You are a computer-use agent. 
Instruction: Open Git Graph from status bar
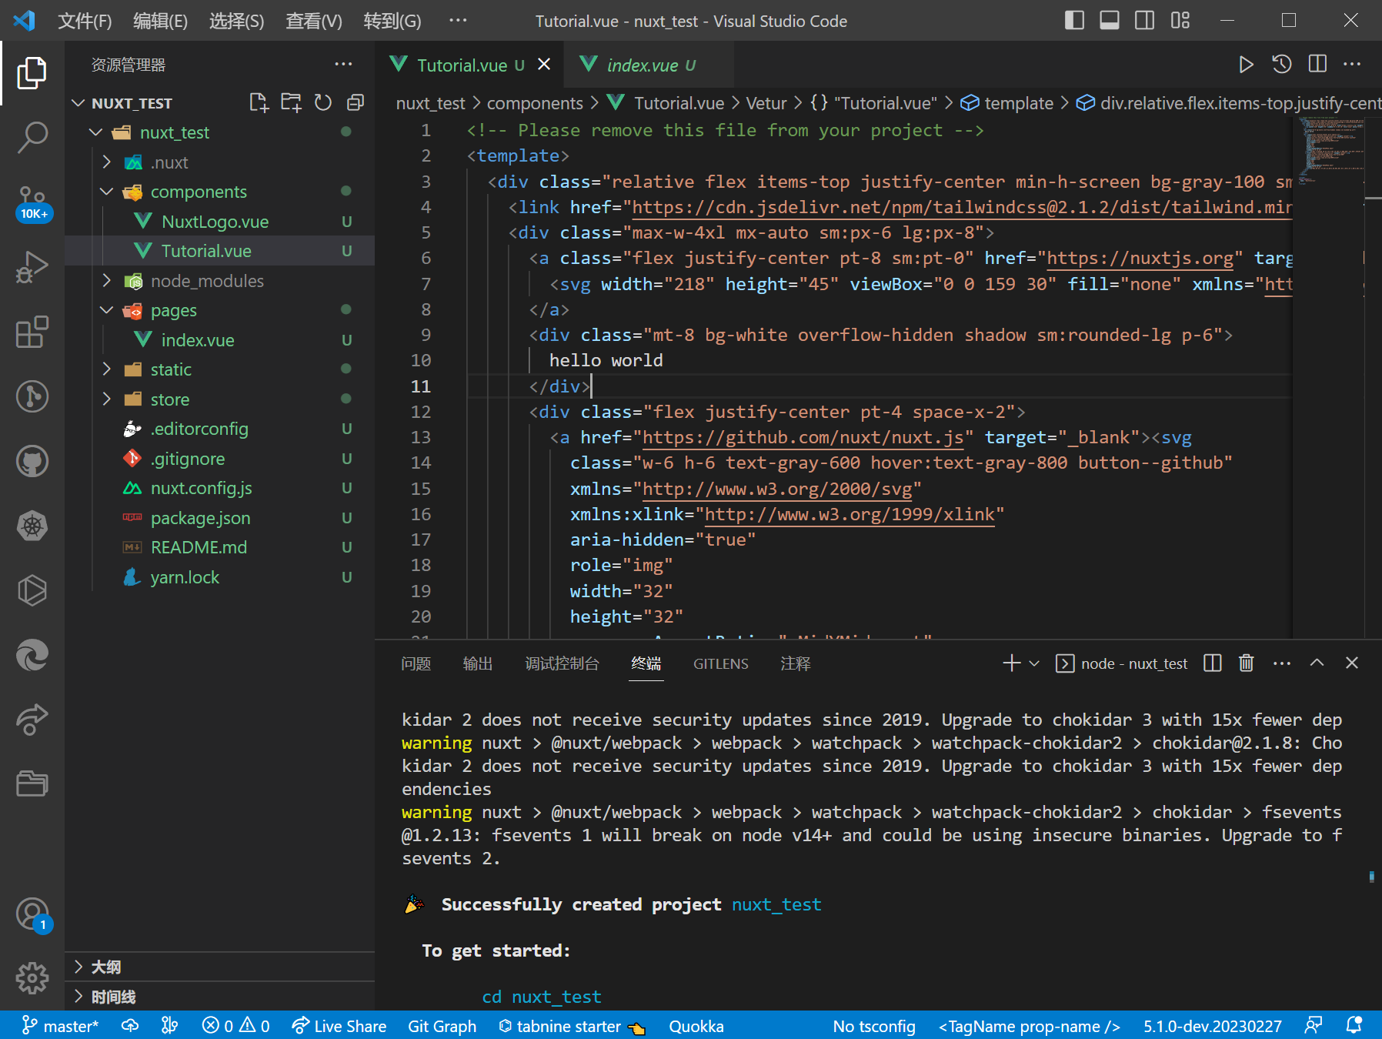point(442,1026)
